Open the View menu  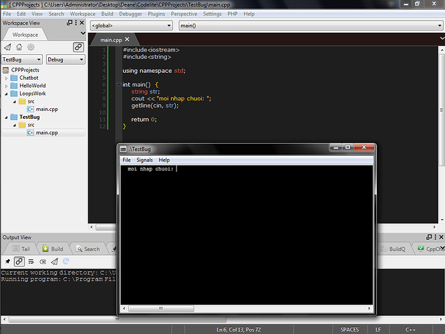pos(37,14)
